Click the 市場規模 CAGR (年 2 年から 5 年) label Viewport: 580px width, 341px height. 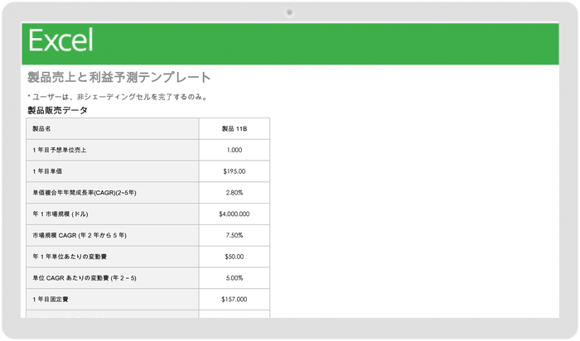point(80,235)
